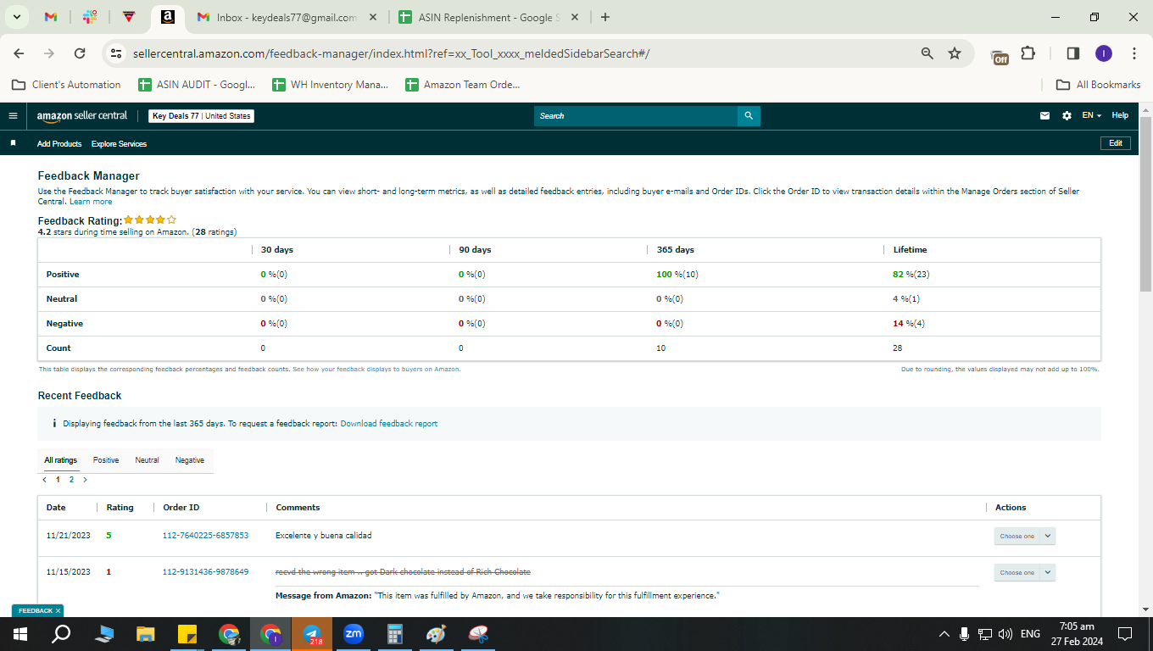Reload the page with browser refresh icon

pyautogui.click(x=80, y=53)
